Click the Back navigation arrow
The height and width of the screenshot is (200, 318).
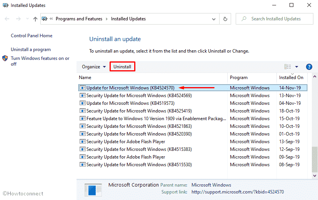7,19
